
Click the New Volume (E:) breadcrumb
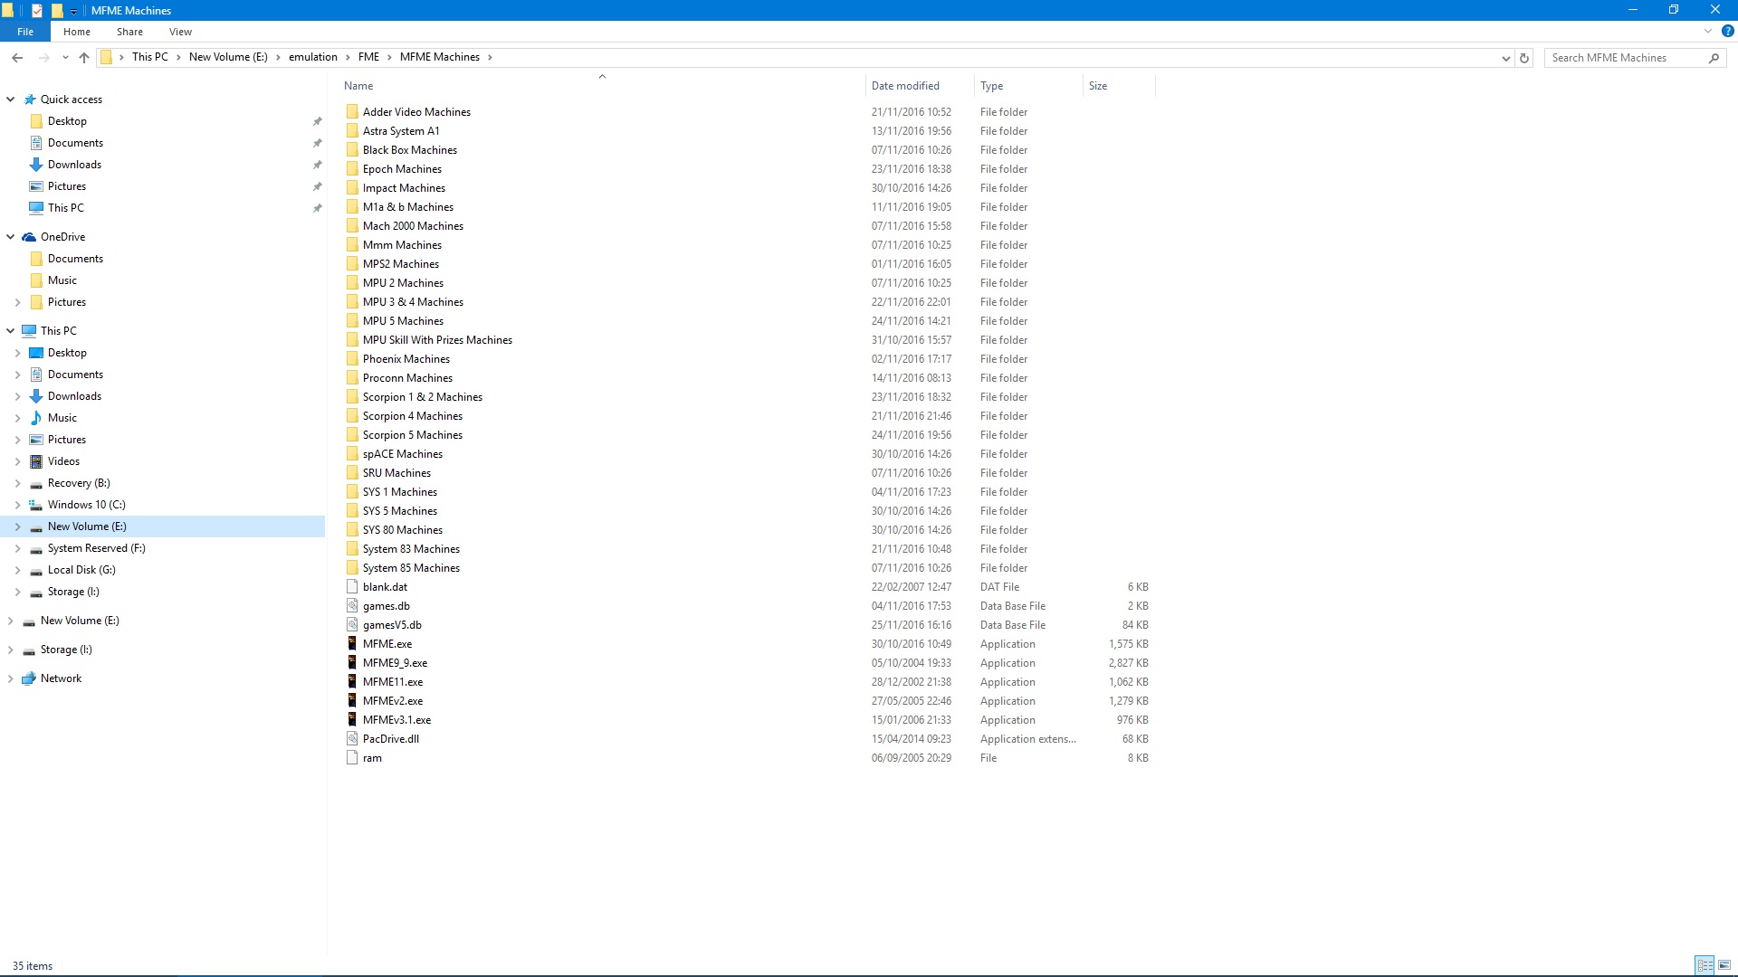pos(228,57)
